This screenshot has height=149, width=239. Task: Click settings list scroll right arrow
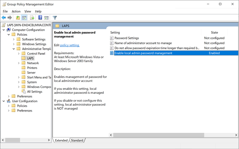[x=236, y=135]
